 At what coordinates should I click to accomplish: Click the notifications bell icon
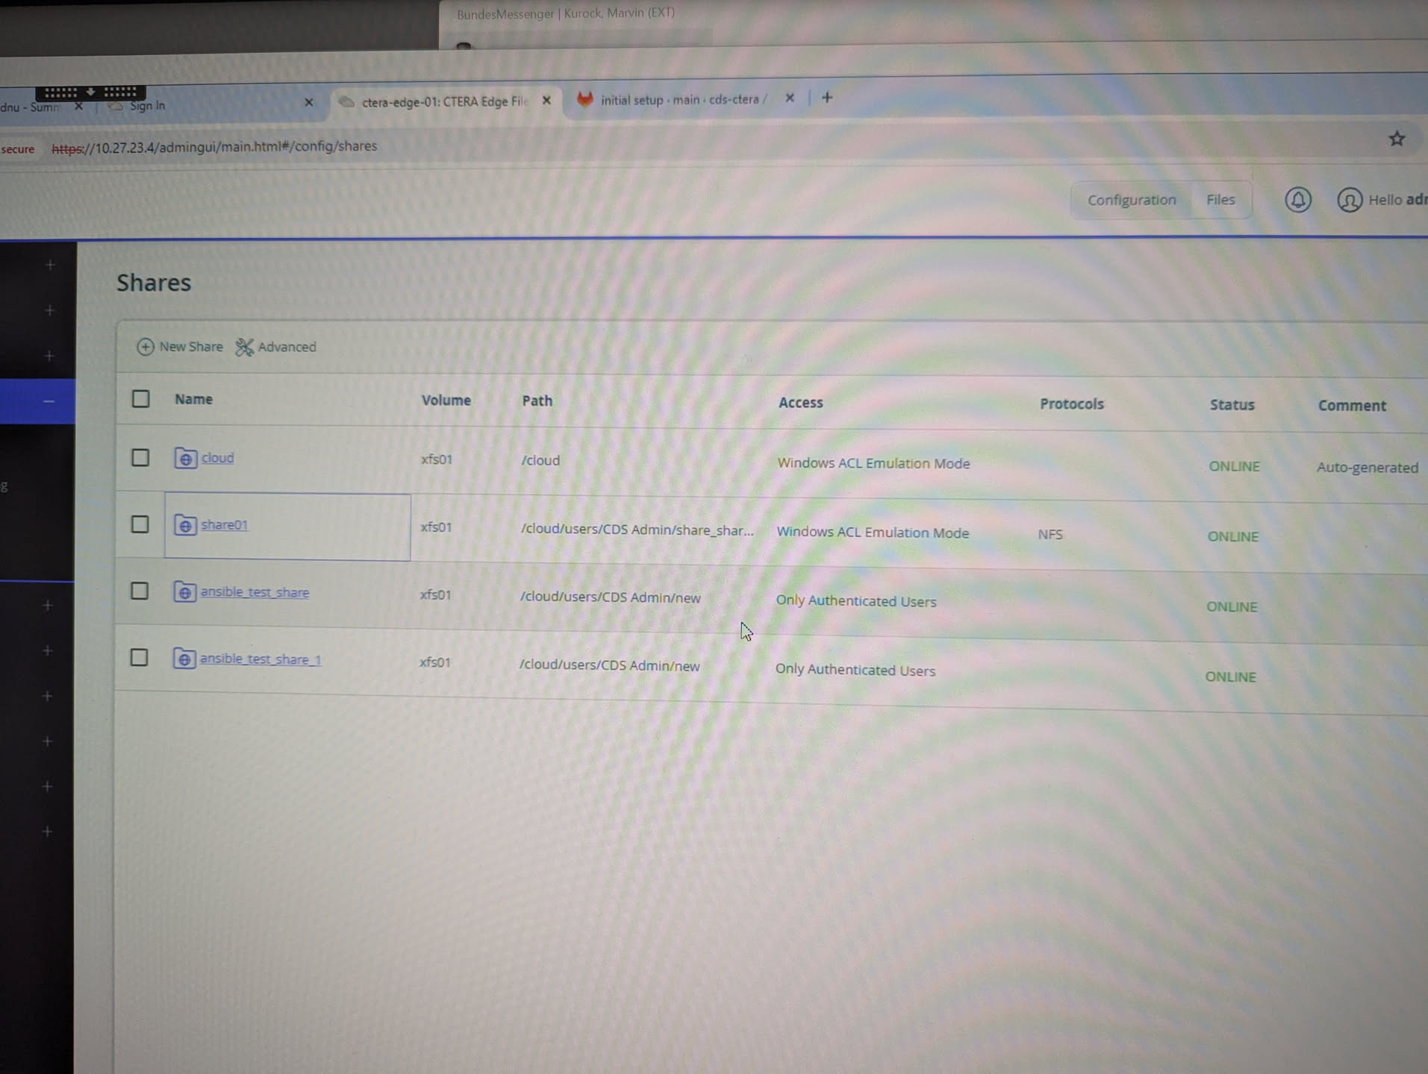pyautogui.click(x=1297, y=200)
